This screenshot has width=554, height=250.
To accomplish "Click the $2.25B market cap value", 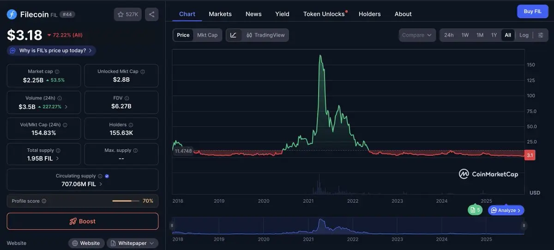I will point(33,80).
